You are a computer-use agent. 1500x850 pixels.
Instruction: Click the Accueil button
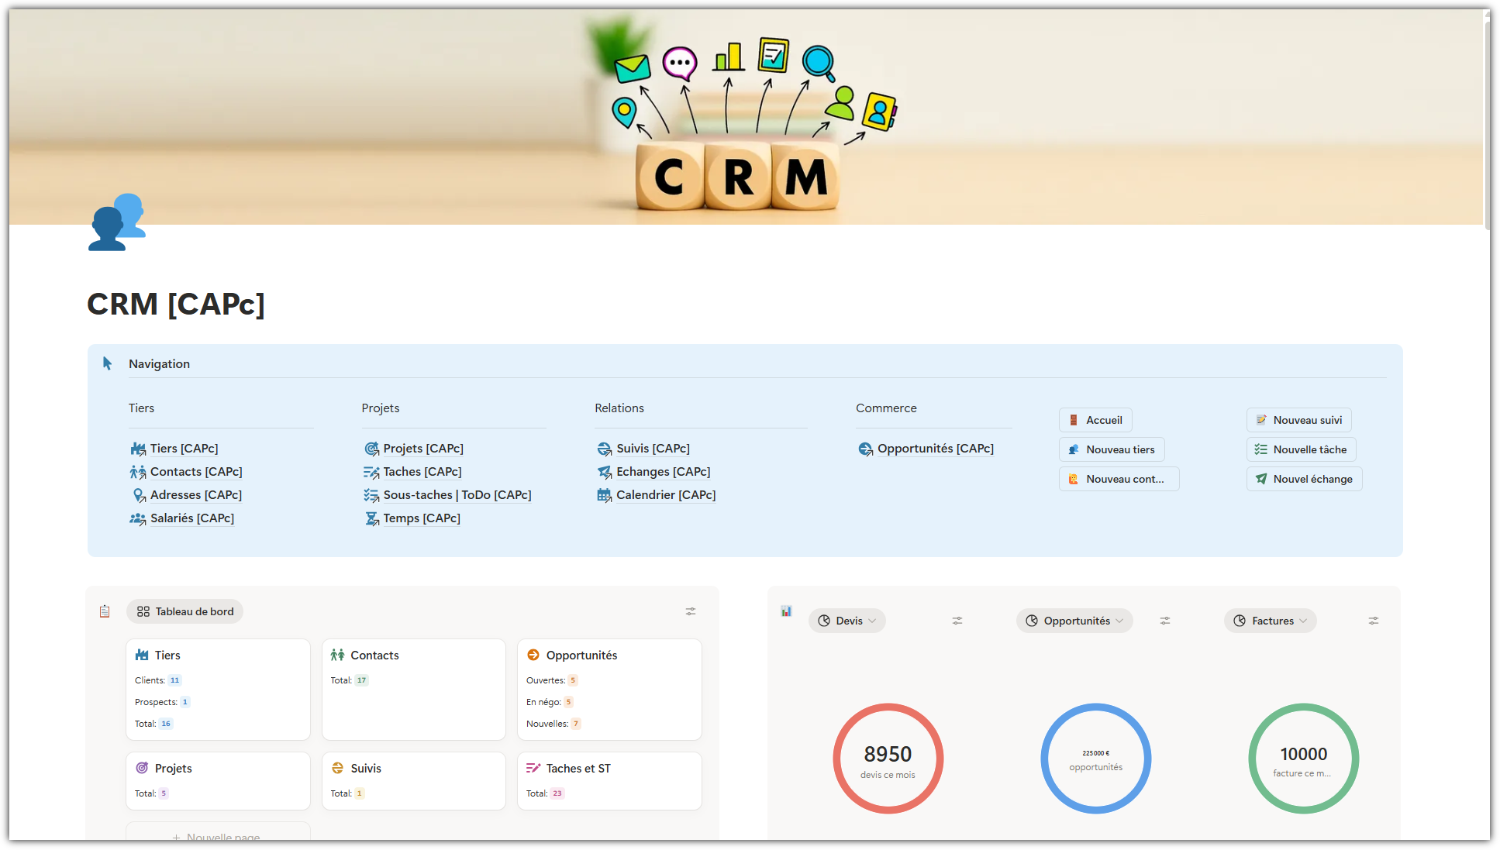pyautogui.click(x=1095, y=420)
